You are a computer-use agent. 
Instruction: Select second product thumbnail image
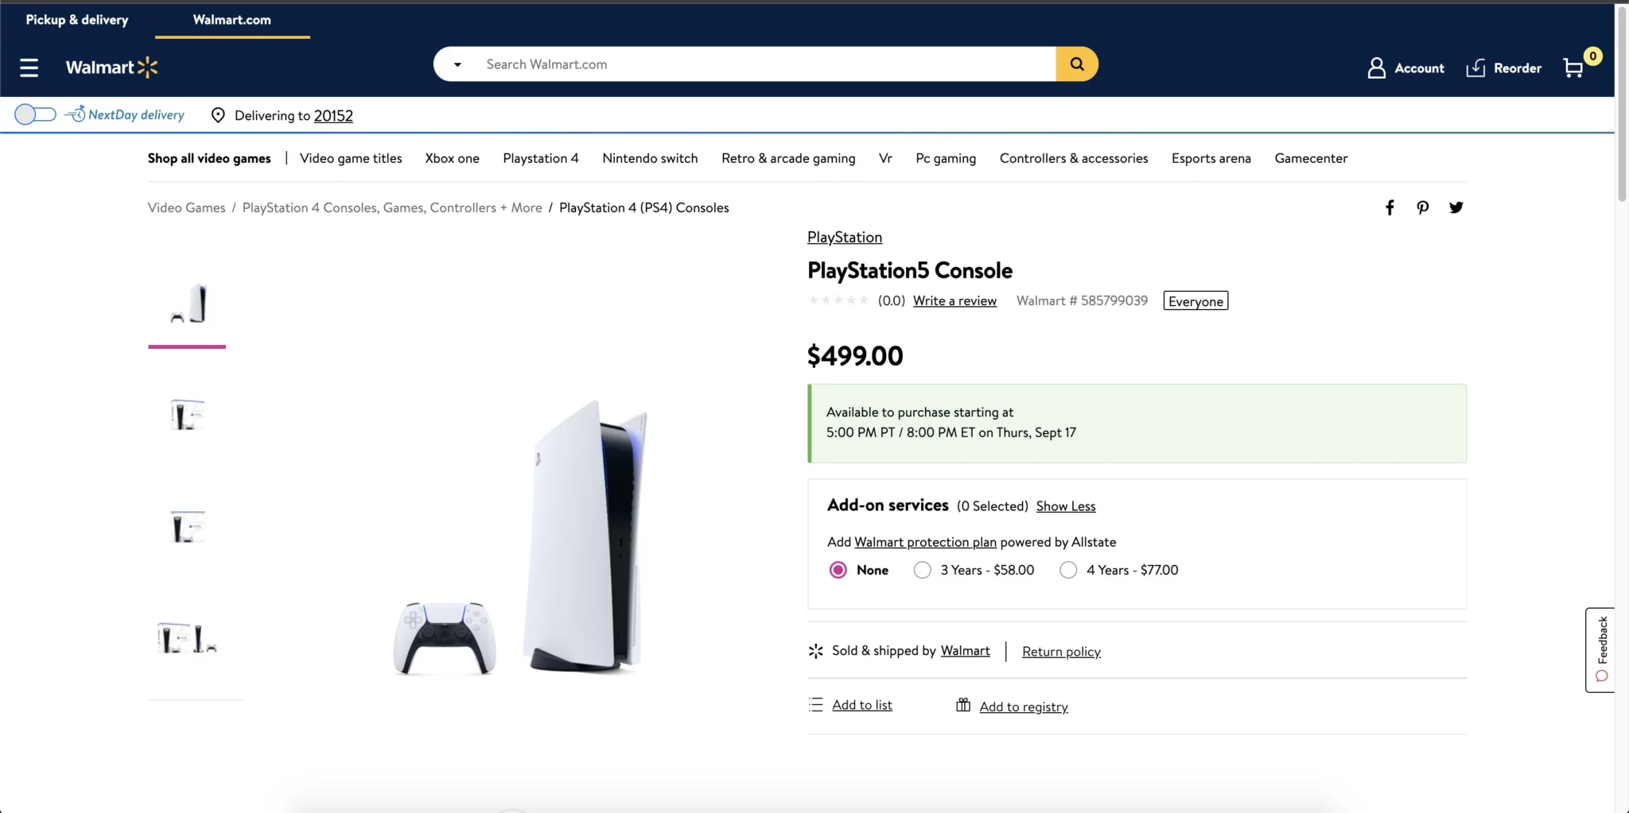coord(188,415)
